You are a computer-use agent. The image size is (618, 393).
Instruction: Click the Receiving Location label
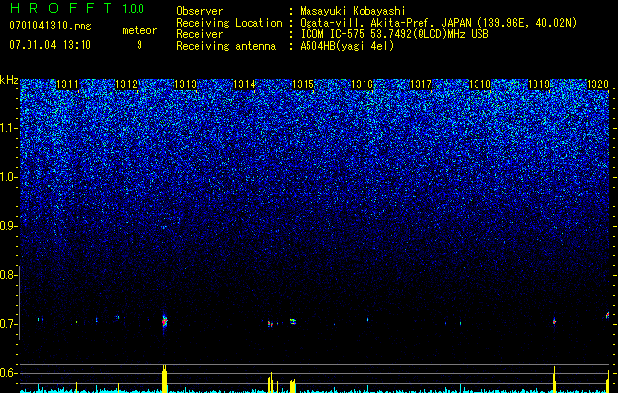click(229, 23)
